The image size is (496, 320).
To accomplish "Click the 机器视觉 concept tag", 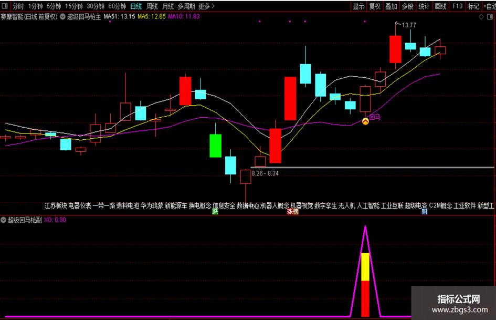I will [x=302, y=205].
